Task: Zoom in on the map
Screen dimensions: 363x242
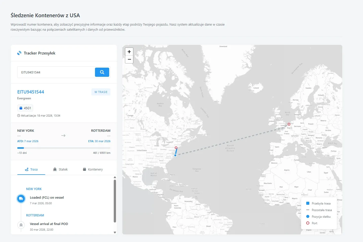Action: click(129, 52)
